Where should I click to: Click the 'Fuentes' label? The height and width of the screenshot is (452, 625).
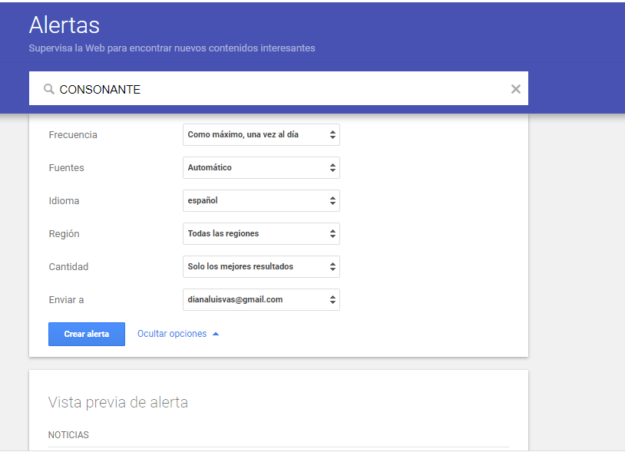pos(66,167)
